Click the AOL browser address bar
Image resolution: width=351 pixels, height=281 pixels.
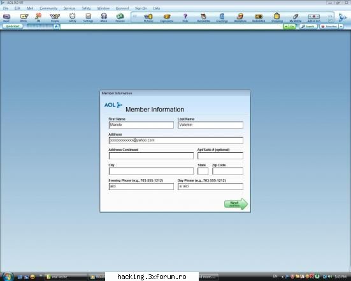coord(171,26)
